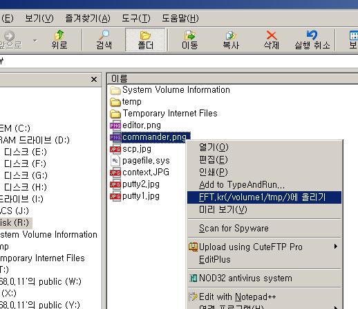Choose NOD32 antivirus system entry
The image size is (358, 309).
pos(264,279)
